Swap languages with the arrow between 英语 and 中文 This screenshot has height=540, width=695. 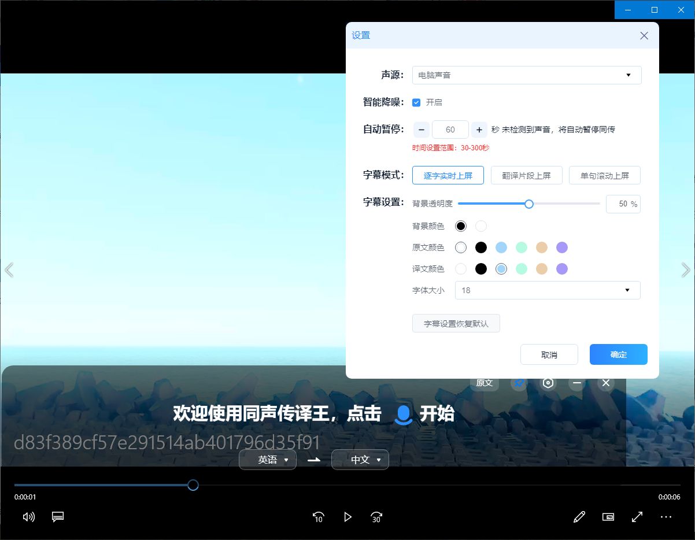[314, 460]
